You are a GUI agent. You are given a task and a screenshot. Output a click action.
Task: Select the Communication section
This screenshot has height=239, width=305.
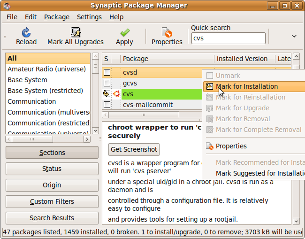48,101
